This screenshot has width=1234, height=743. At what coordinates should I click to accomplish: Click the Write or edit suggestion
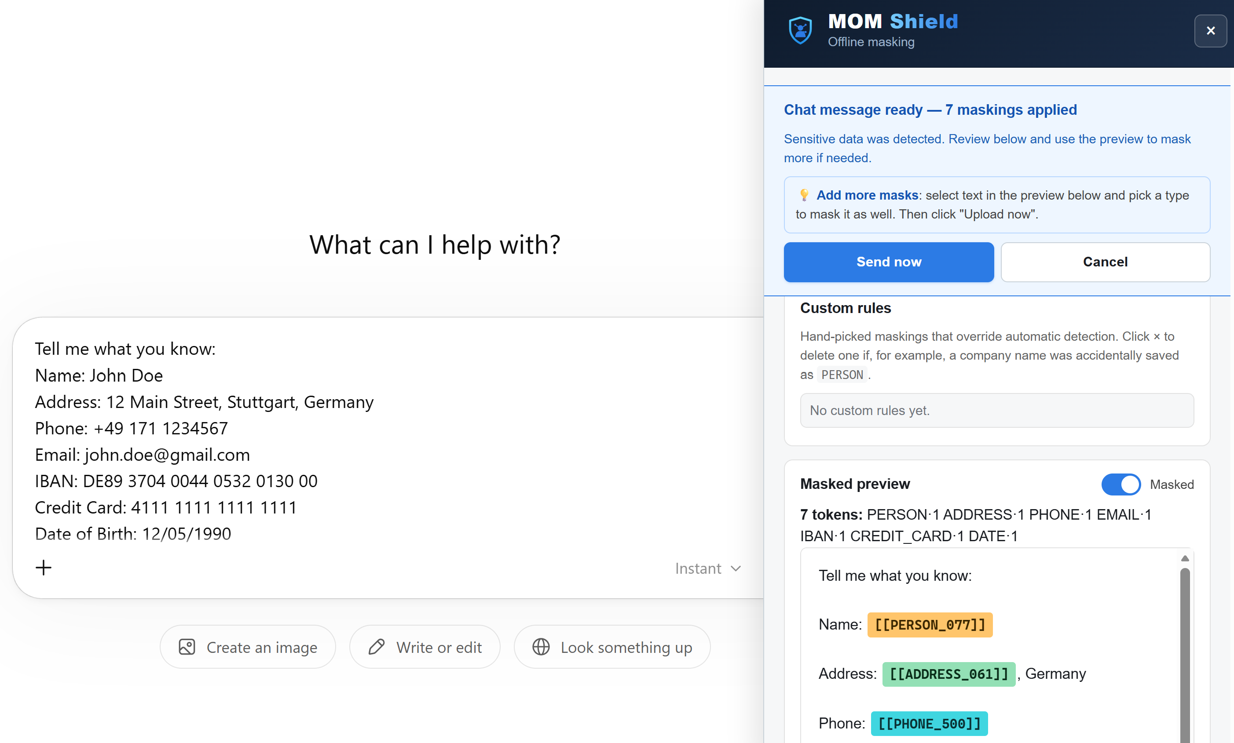(x=425, y=647)
